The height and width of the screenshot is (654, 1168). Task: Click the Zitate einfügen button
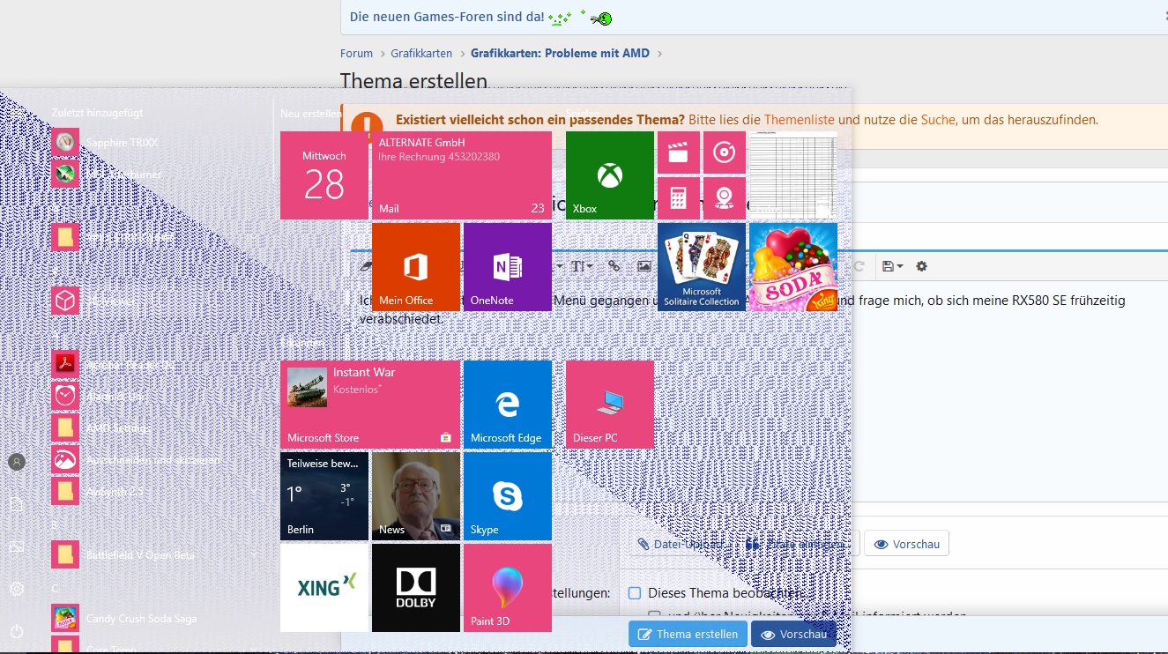[x=798, y=544]
